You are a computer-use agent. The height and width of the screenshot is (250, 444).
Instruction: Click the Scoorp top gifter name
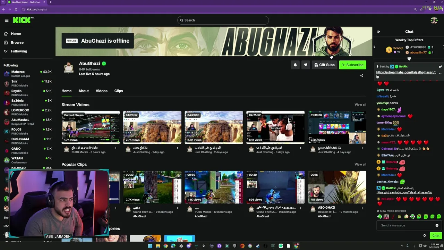[x=398, y=48]
